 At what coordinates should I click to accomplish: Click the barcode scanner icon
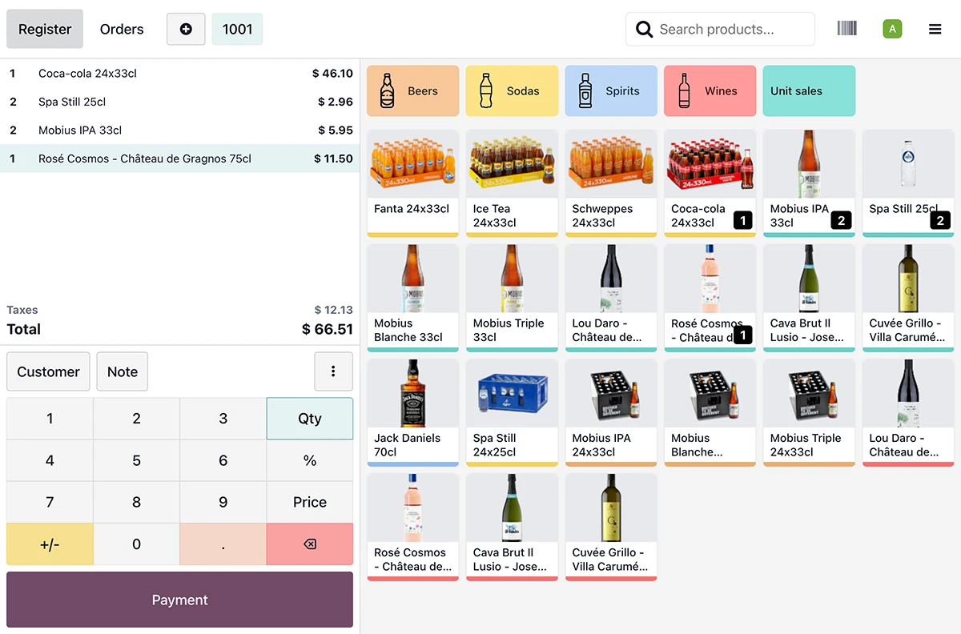coord(846,29)
